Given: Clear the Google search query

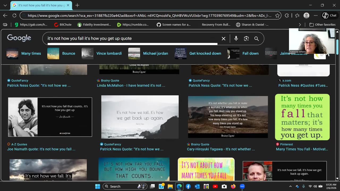Looking at the screenshot, I should [224, 38].
